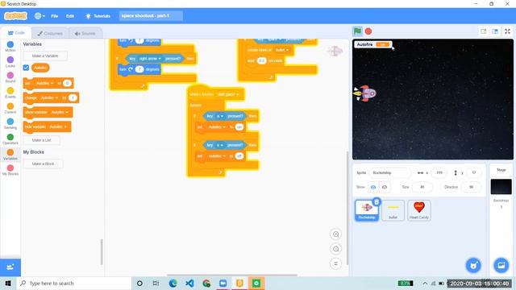Click the project title input field

(151, 16)
